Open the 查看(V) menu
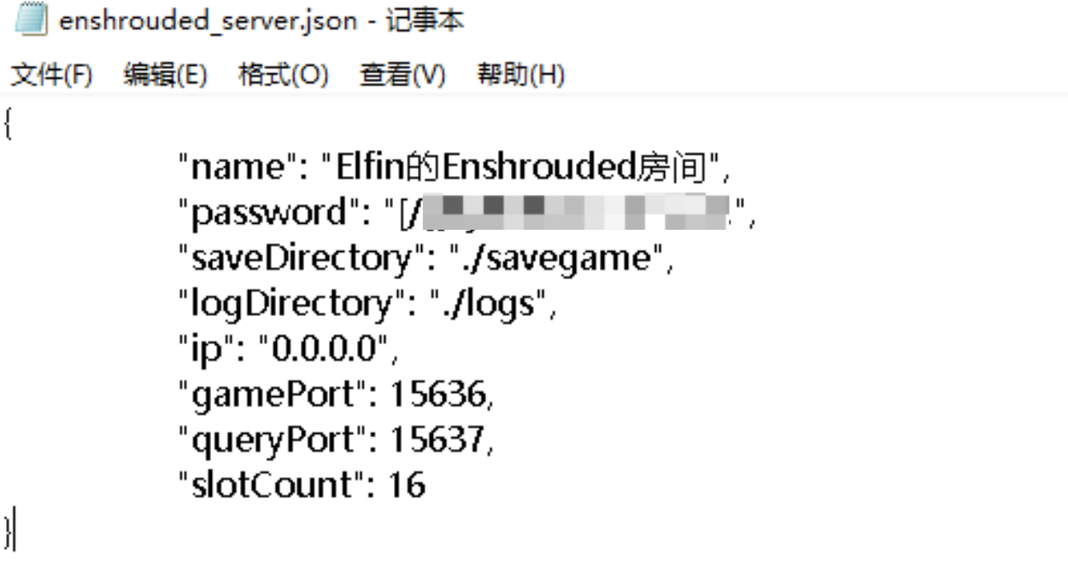The width and height of the screenshot is (1068, 567). click(x=402, y=75)
